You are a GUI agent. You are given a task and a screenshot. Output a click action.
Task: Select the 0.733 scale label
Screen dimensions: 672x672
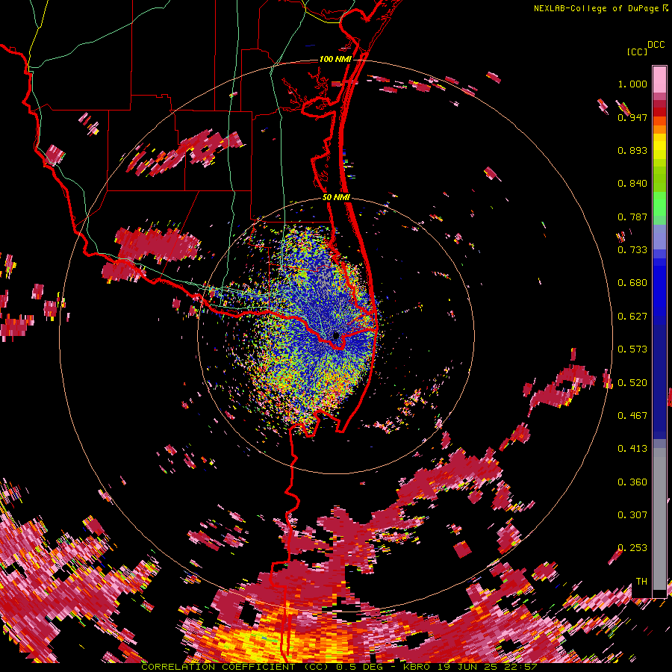point(632,250)
